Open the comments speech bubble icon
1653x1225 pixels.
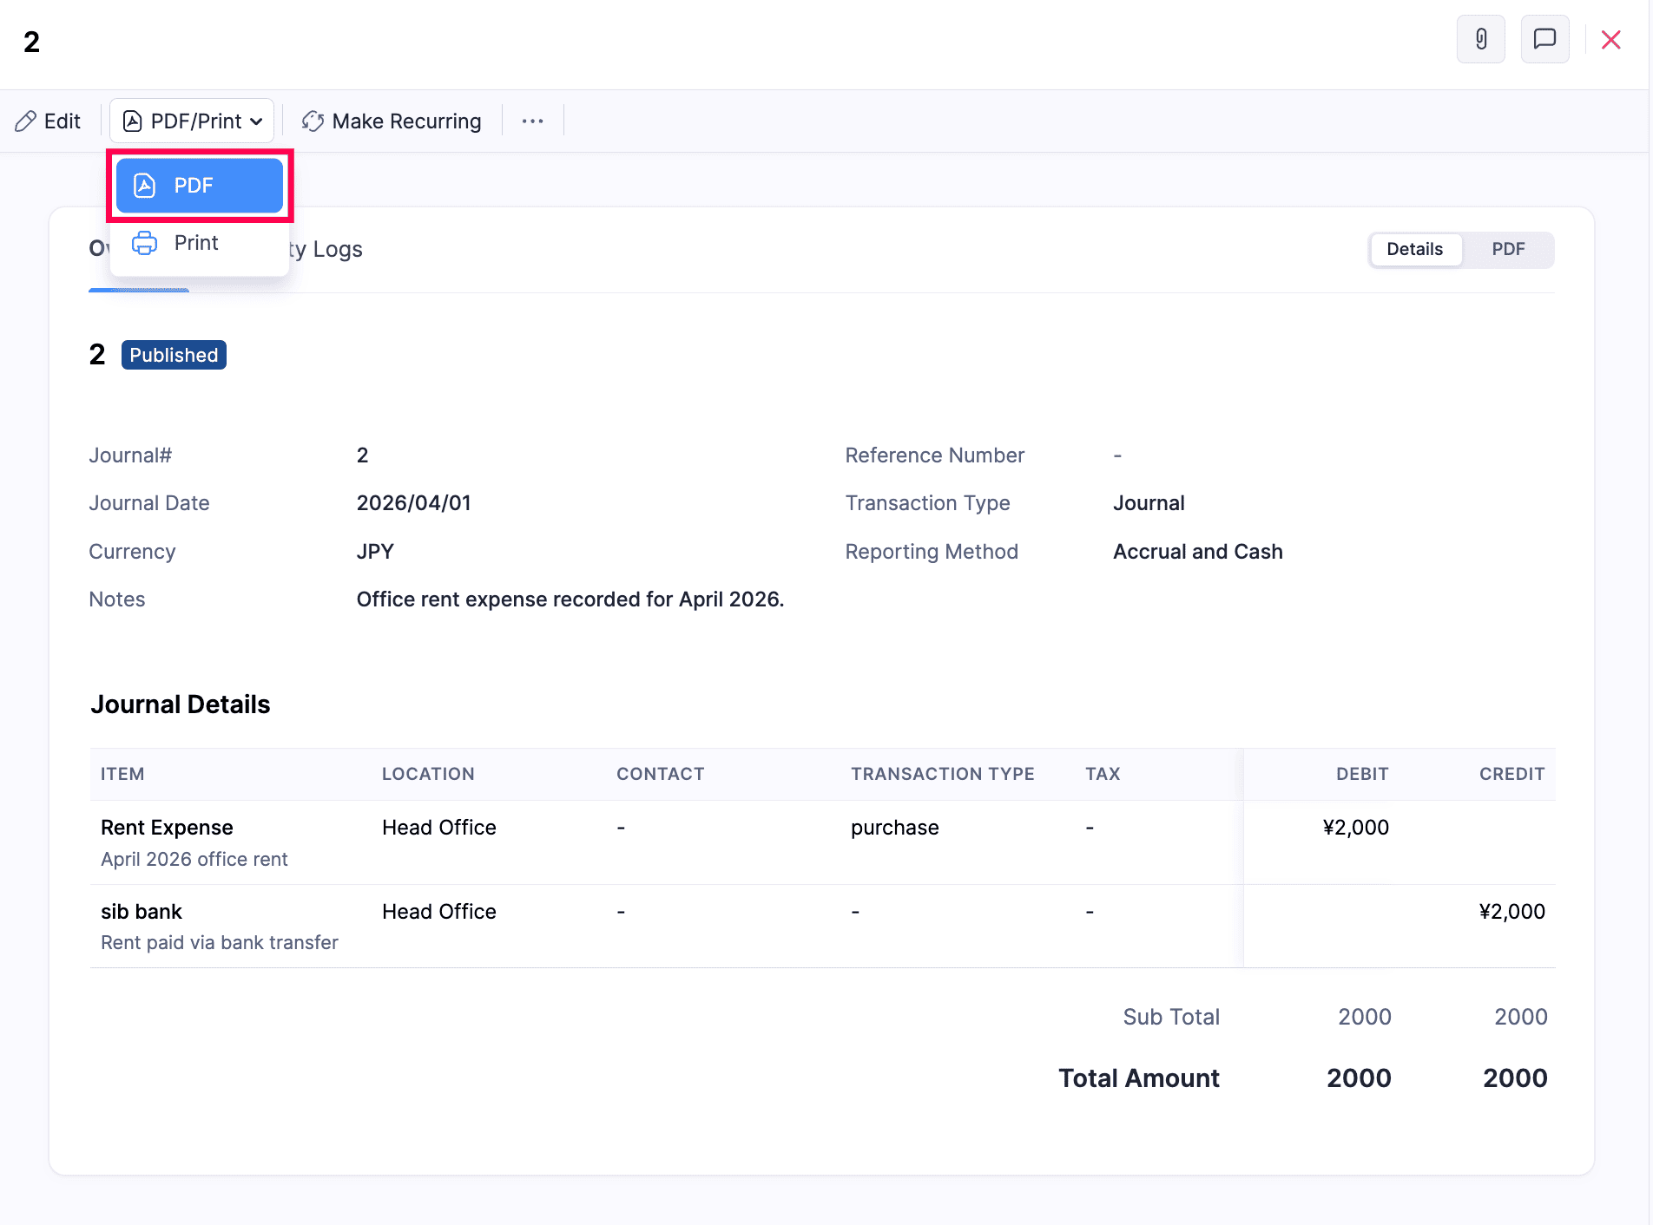click(x=1544, y=39)
